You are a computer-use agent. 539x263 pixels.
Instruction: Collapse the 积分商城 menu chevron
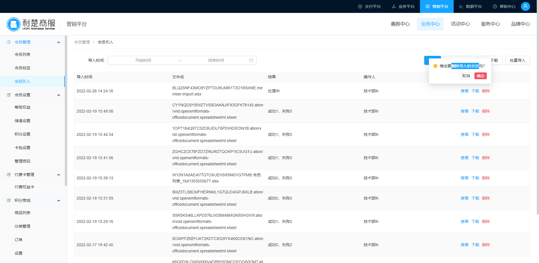[59, 201]
